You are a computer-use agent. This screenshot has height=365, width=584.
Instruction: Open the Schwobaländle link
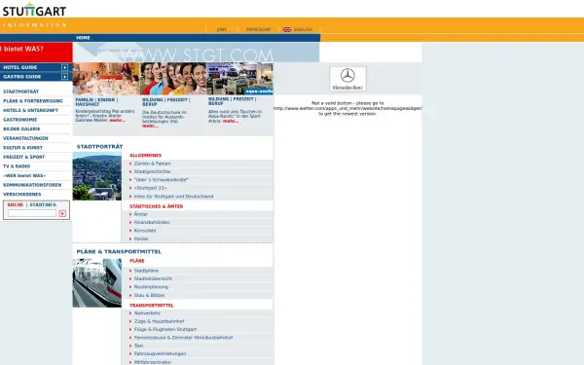[x=161, y=180]
